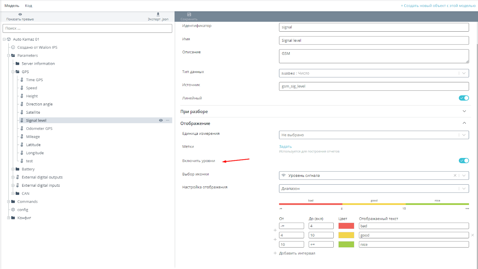Click the До field with value 10

(x=321, y=235)
